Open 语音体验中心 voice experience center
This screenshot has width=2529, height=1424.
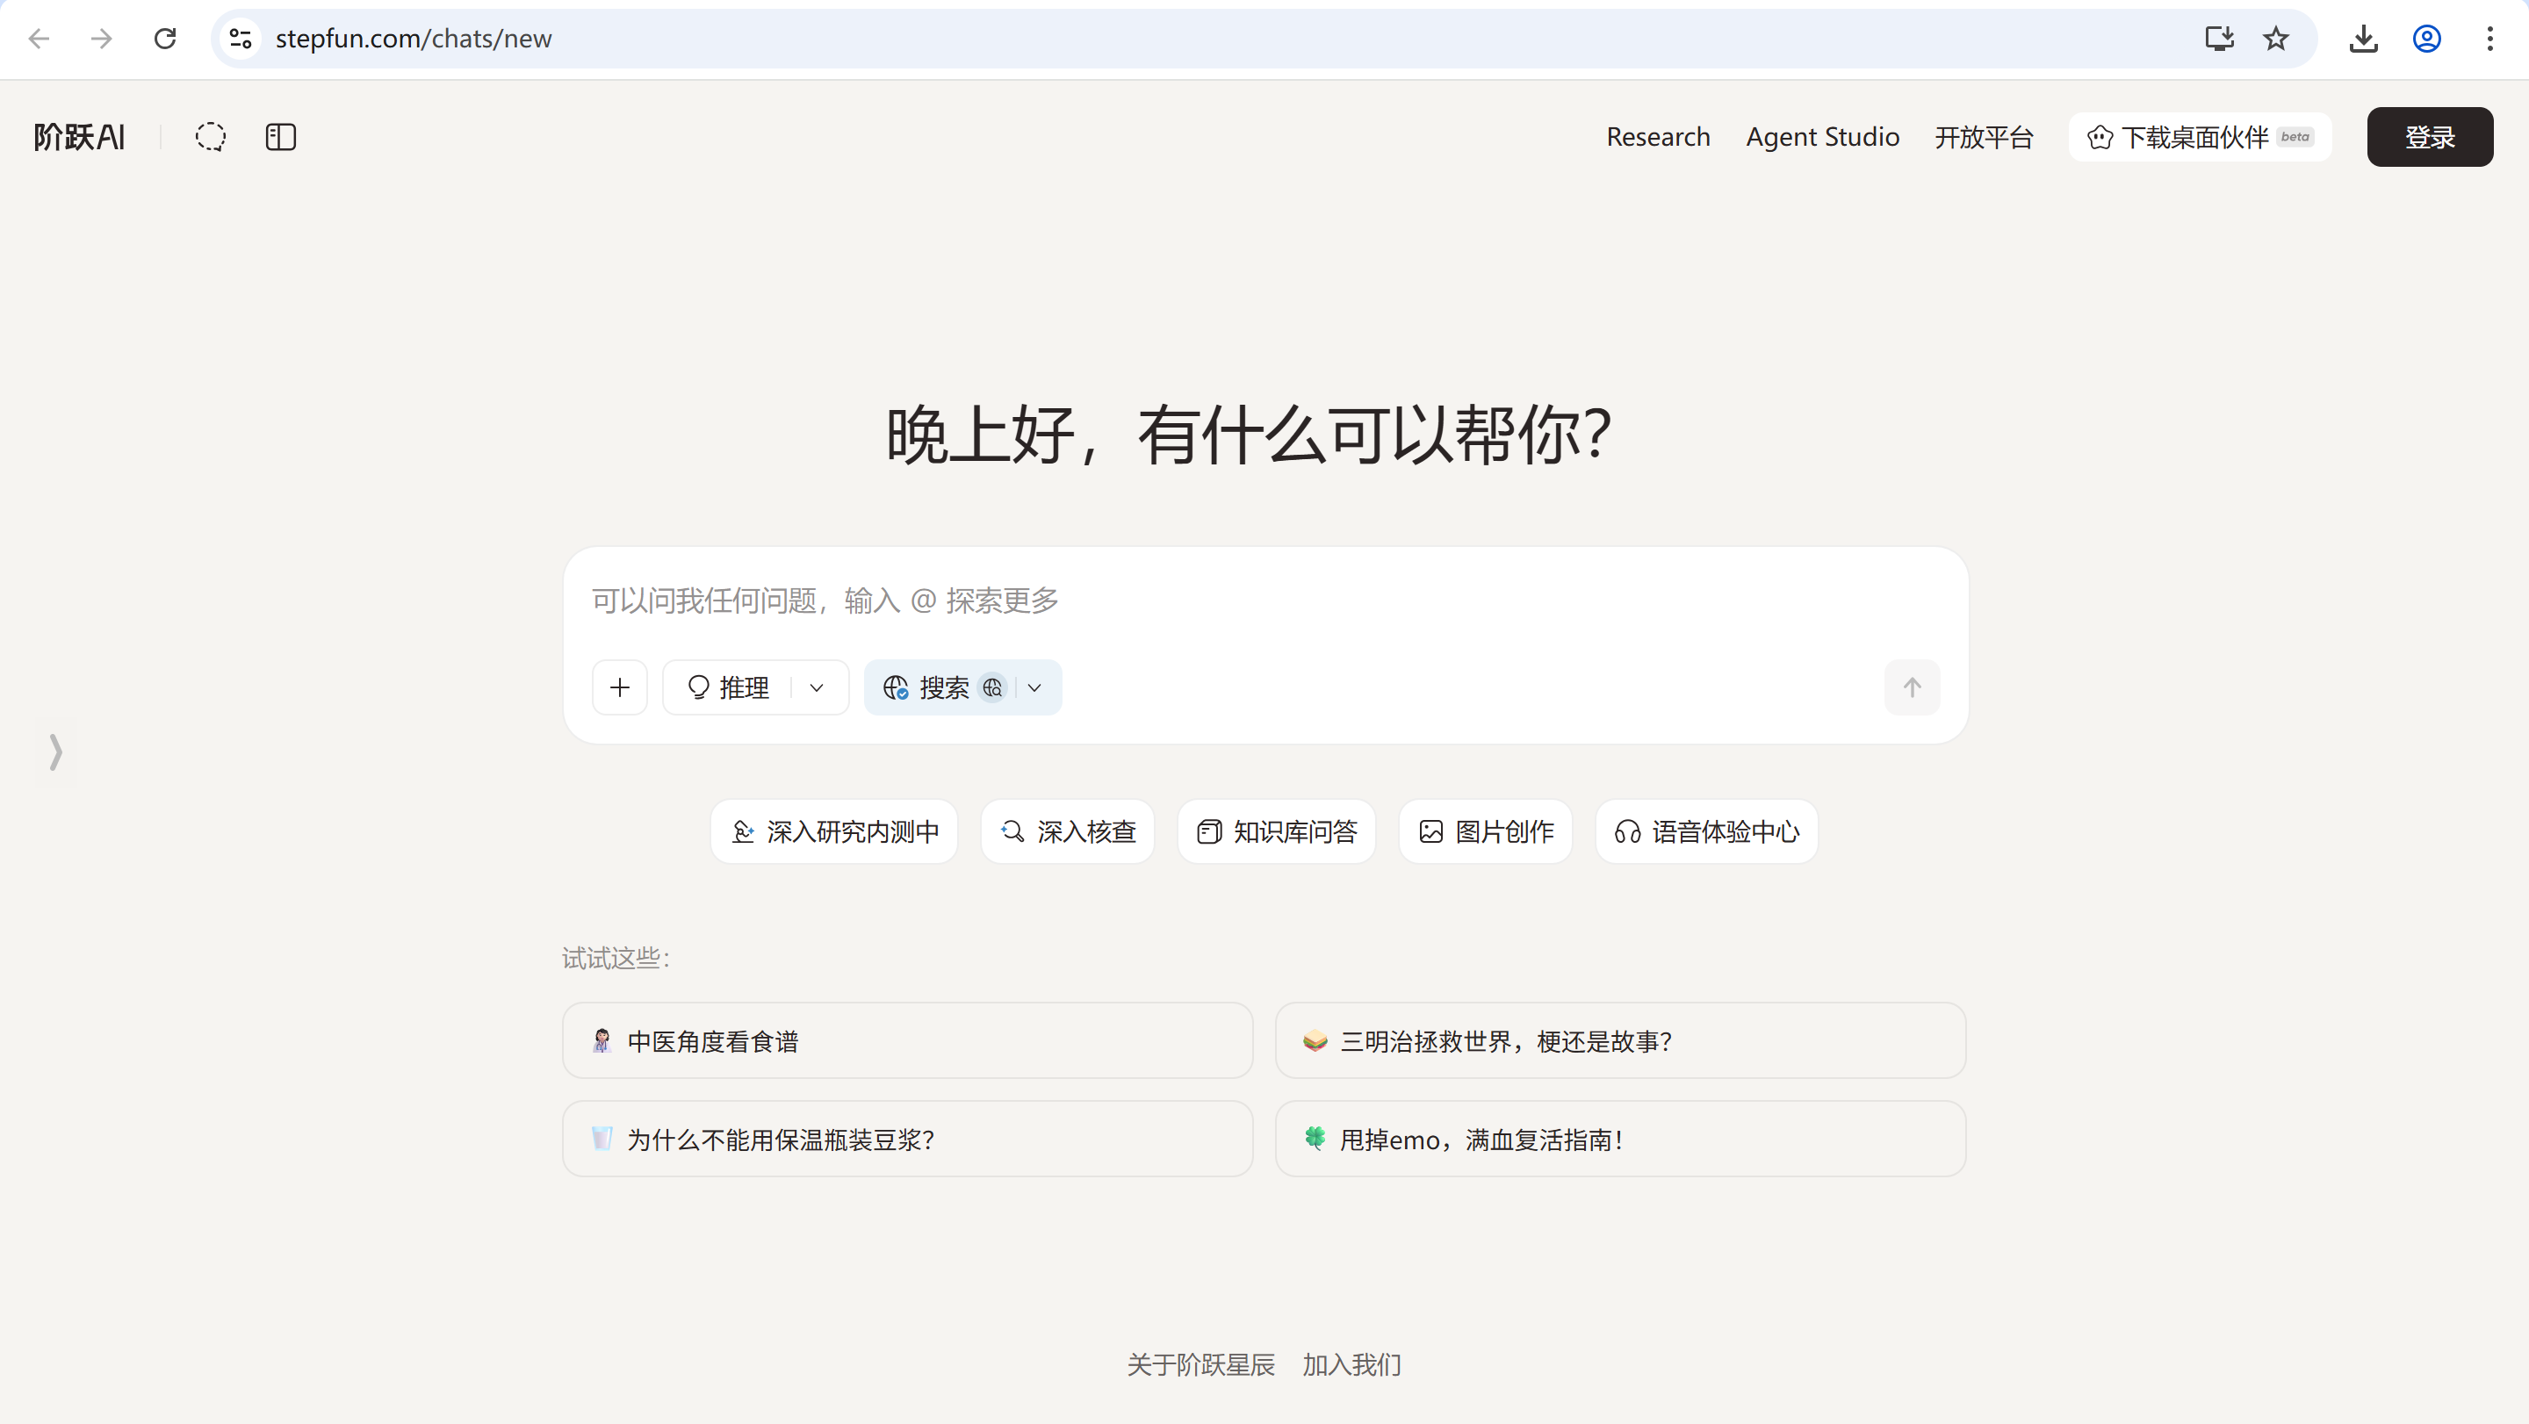tap(1705, 831)
